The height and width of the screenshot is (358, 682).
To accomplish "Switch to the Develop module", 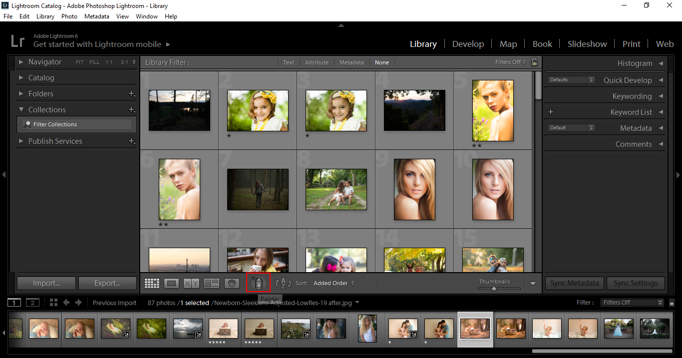I will 468,44.
